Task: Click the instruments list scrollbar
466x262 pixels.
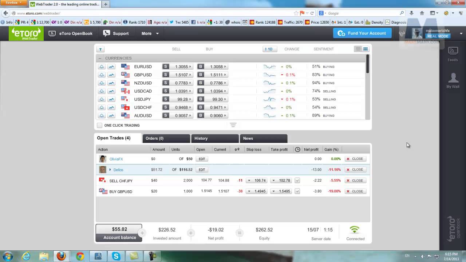Action: pyautogui.click(x=368, y=64)
